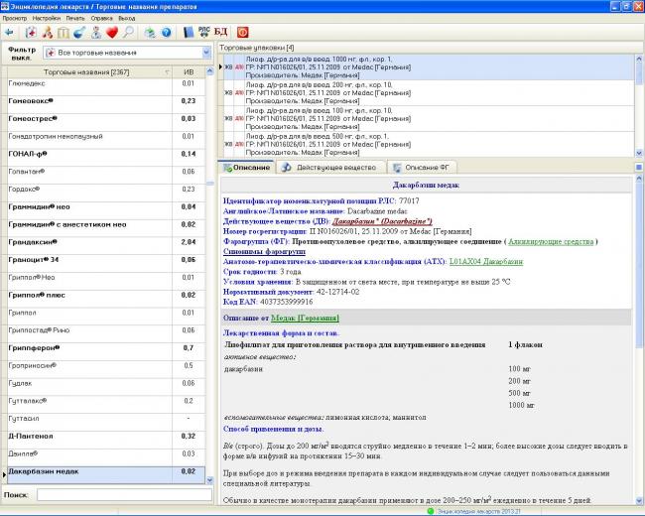Open the Синонимы фармгрупп link
This screenshot has width=645, height=516.
(264, 251)
